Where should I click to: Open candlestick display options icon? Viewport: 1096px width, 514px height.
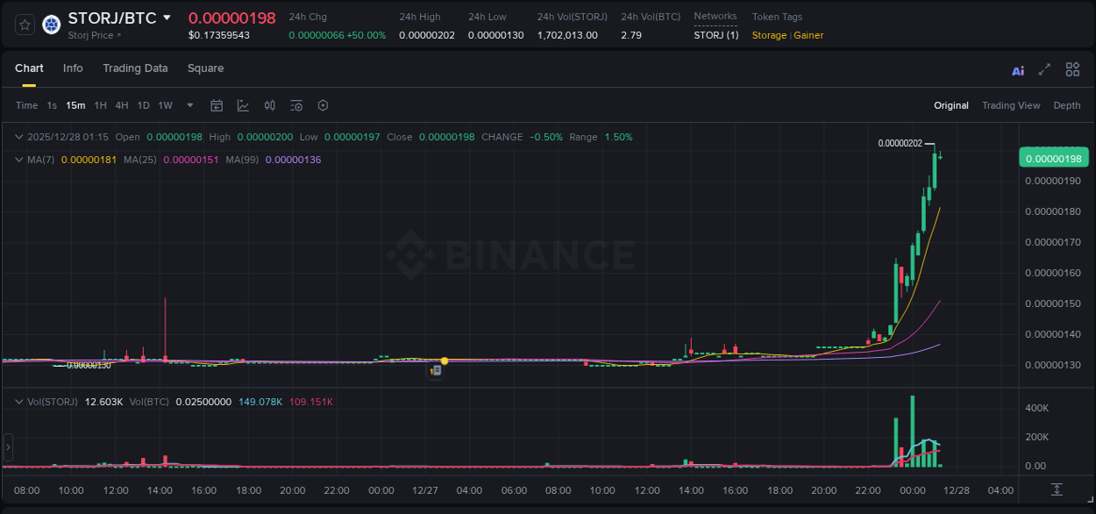pyautogui.click(x=270, y=105)
